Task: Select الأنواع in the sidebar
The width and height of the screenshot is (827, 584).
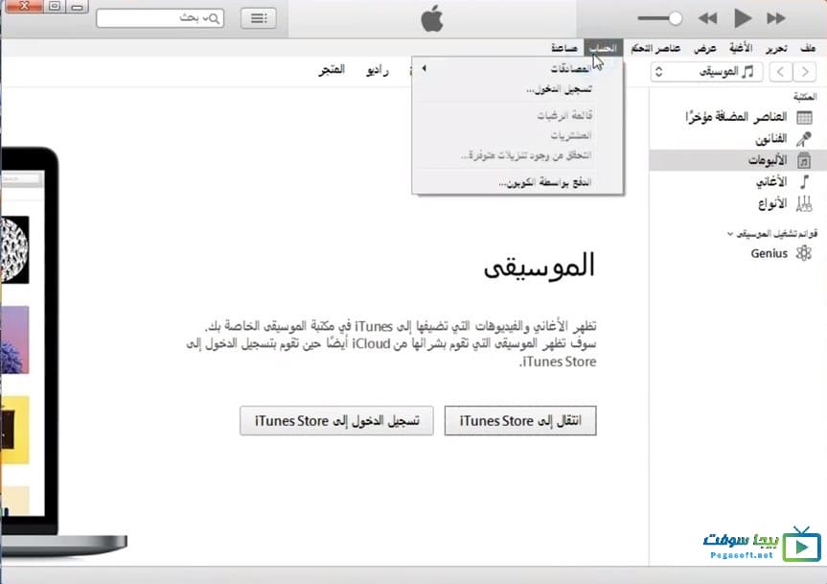Action: point(772,203)
